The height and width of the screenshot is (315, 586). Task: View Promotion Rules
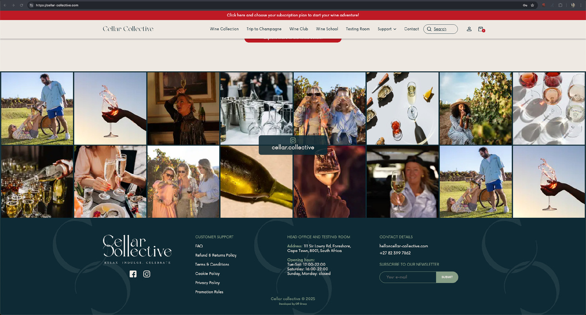[209, 292]
